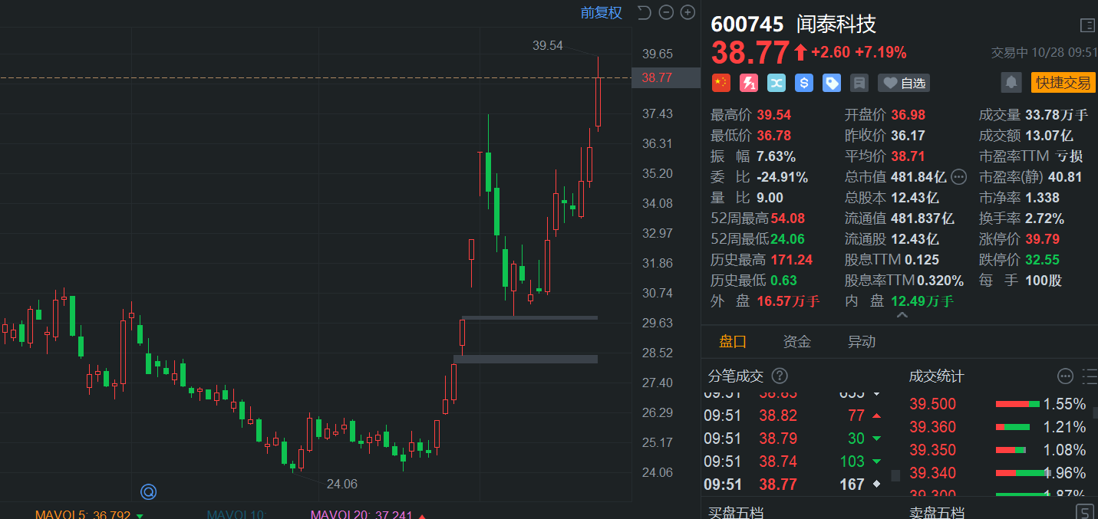Click the undo/reset chart view icon

pyautogui.click(x=644, y=12)
